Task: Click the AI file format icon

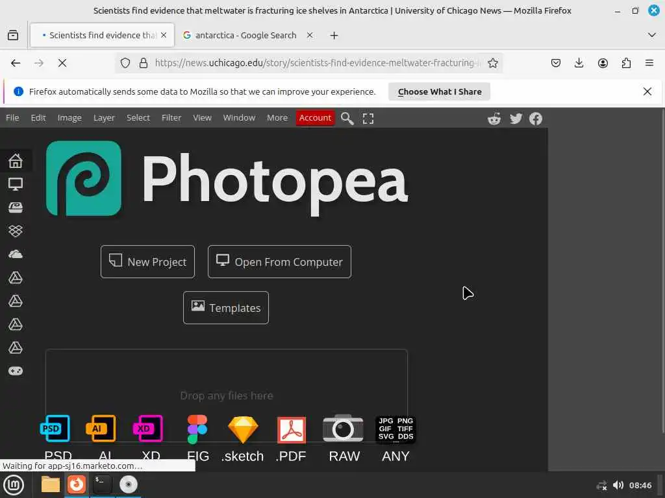Action: tap(101, 428)
